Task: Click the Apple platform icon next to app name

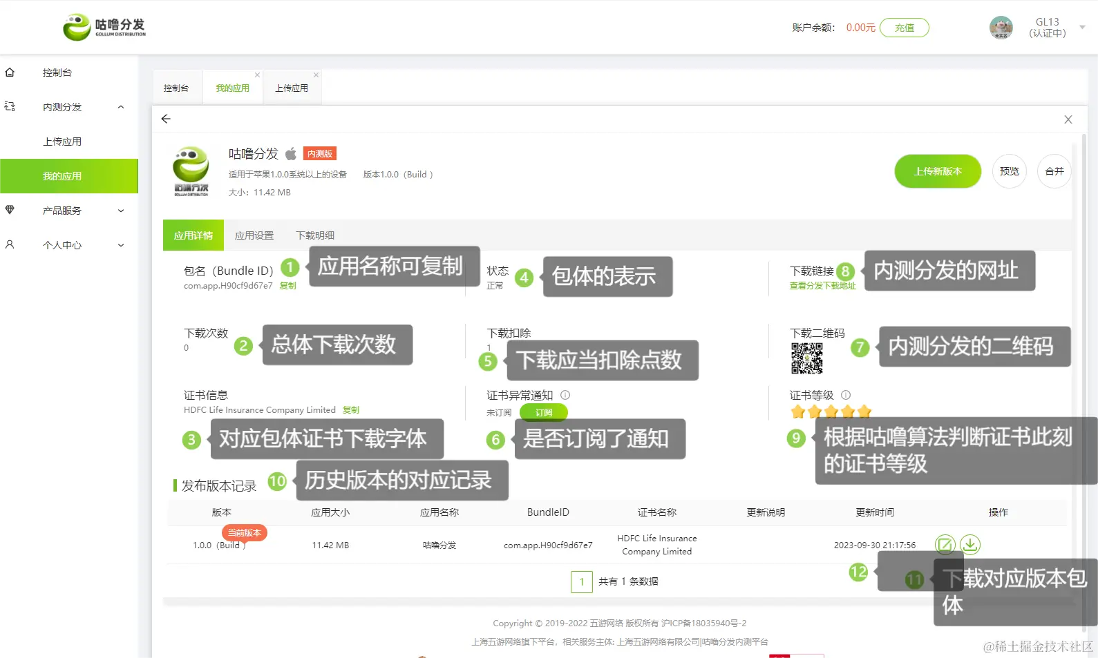Action: click(x=291, y=153)
